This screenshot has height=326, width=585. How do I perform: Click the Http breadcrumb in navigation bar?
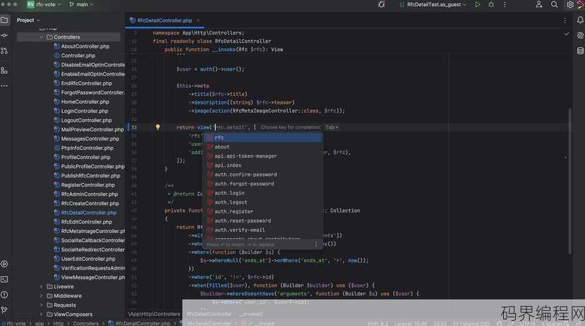pyautogui.click(x=58, y=323)
